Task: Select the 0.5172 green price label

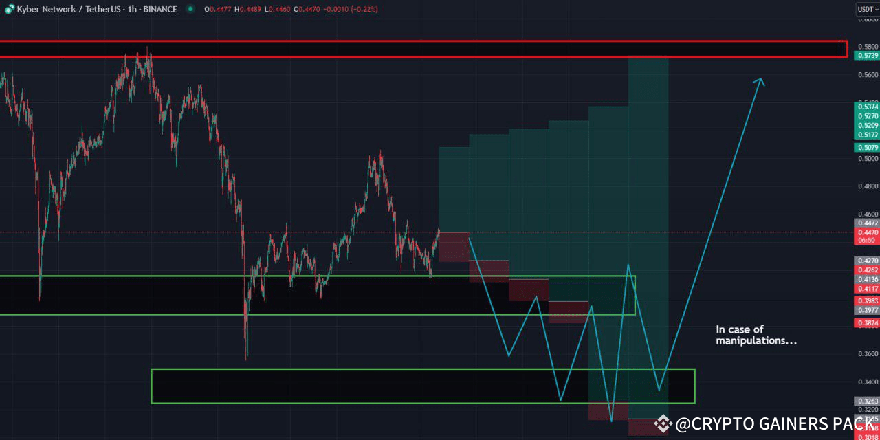Action: tap(866, 135)
